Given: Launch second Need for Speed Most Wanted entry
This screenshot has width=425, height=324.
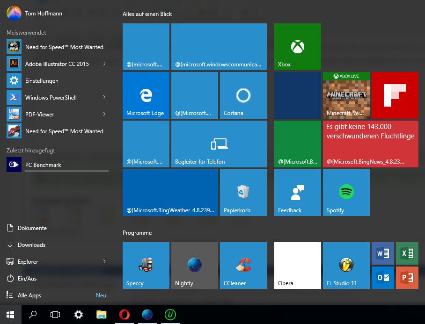Looking at the screenshot, I should pos(58,131).
